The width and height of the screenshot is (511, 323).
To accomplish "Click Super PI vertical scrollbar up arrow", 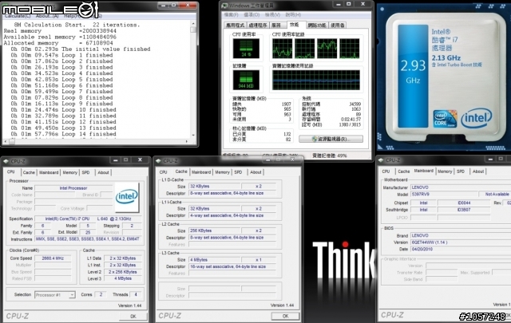I will tap(193, 24).
